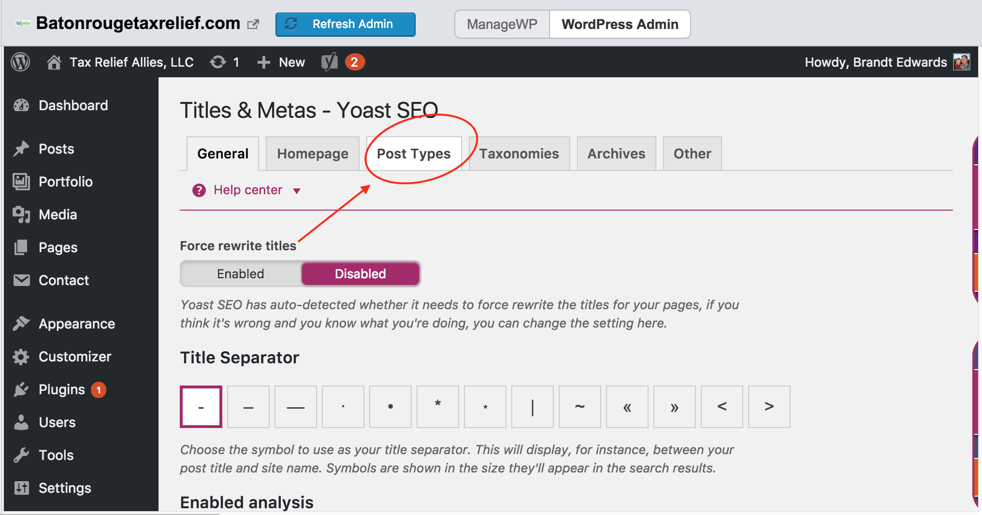
Task: Select the bullet title separator
Action: (x=390, y=407)
